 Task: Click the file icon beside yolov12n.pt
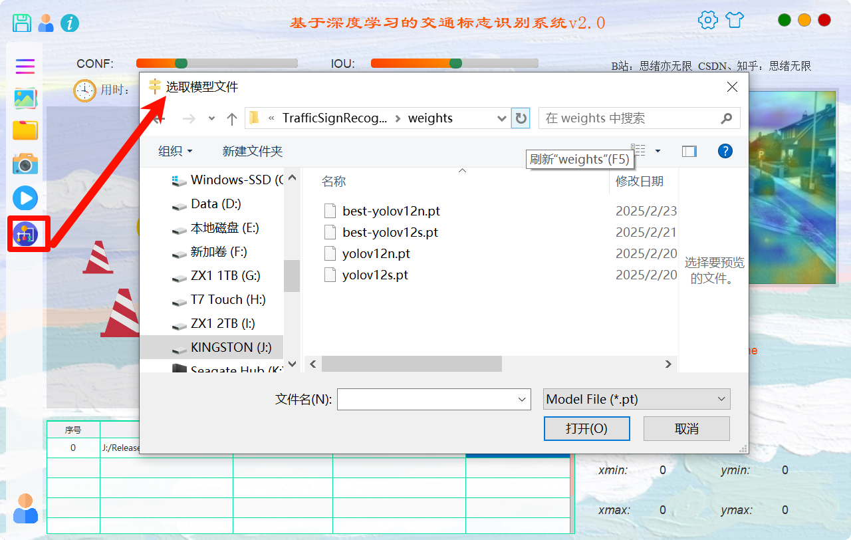[330, 253]
